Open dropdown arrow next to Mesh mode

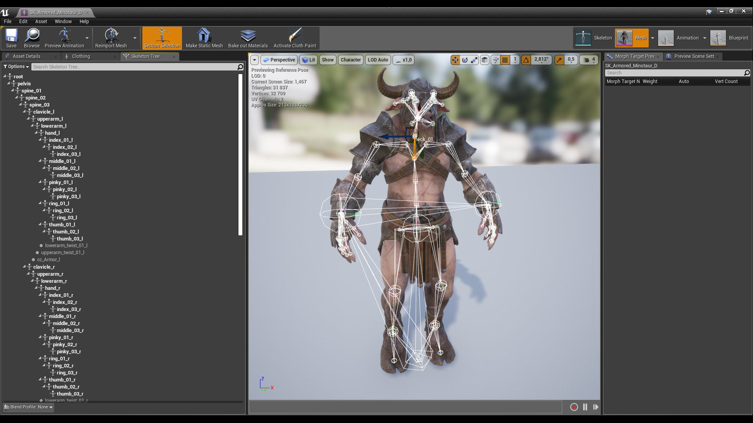pyautogui.click(x=653, y=38)
